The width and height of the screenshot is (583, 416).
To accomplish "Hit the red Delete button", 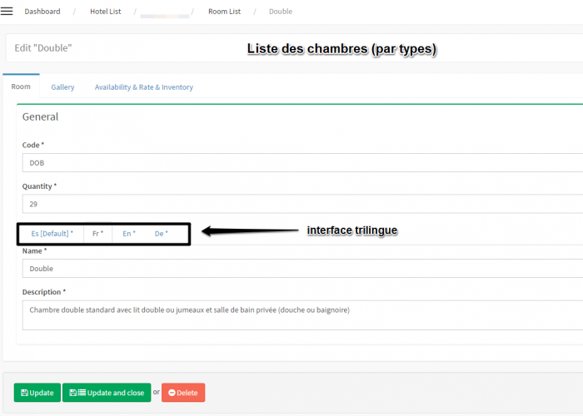I will point(182,393).
